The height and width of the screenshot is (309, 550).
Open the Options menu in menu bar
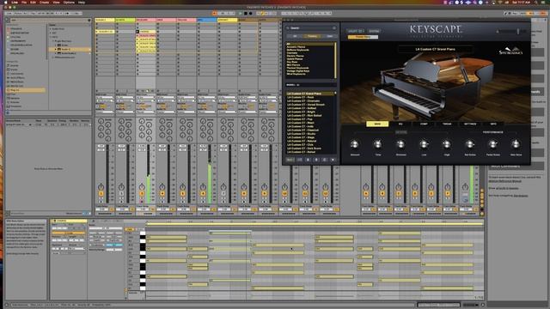point(69,2)
